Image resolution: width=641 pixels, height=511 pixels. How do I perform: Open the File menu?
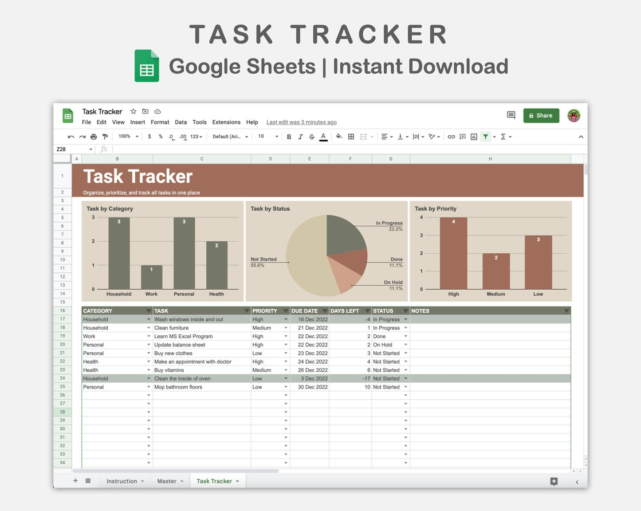[87, 122]
